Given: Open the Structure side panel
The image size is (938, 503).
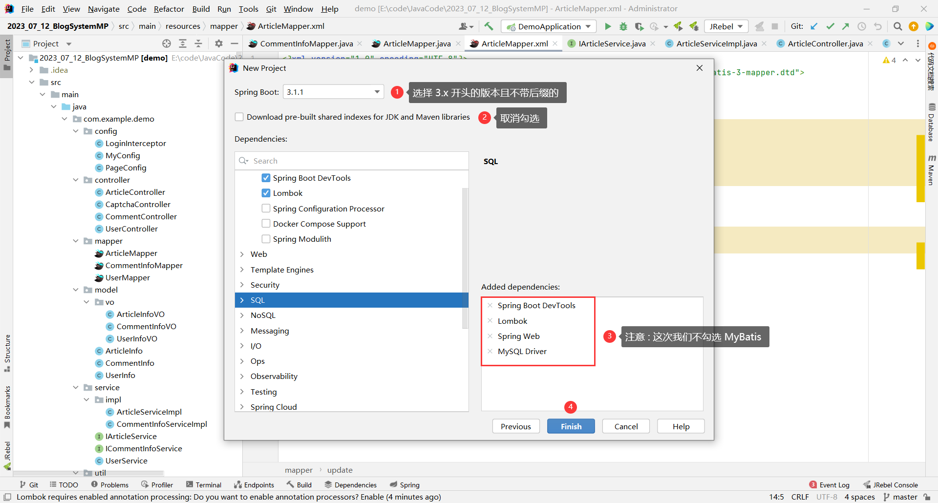Looking at the screenshot, I should [7, 353].
